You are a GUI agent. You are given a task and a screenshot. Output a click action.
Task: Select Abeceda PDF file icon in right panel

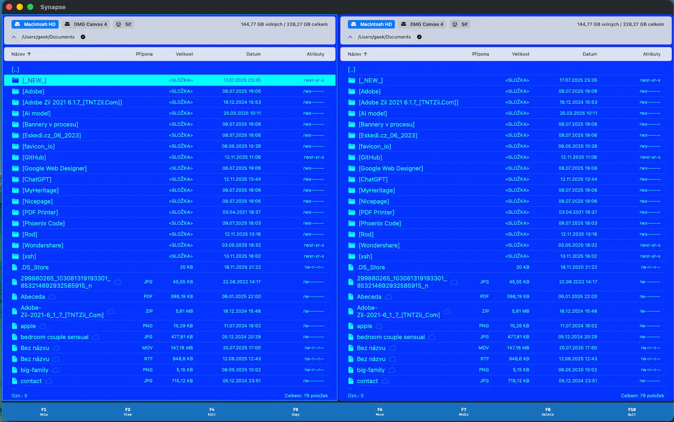(x=351, y=296)
